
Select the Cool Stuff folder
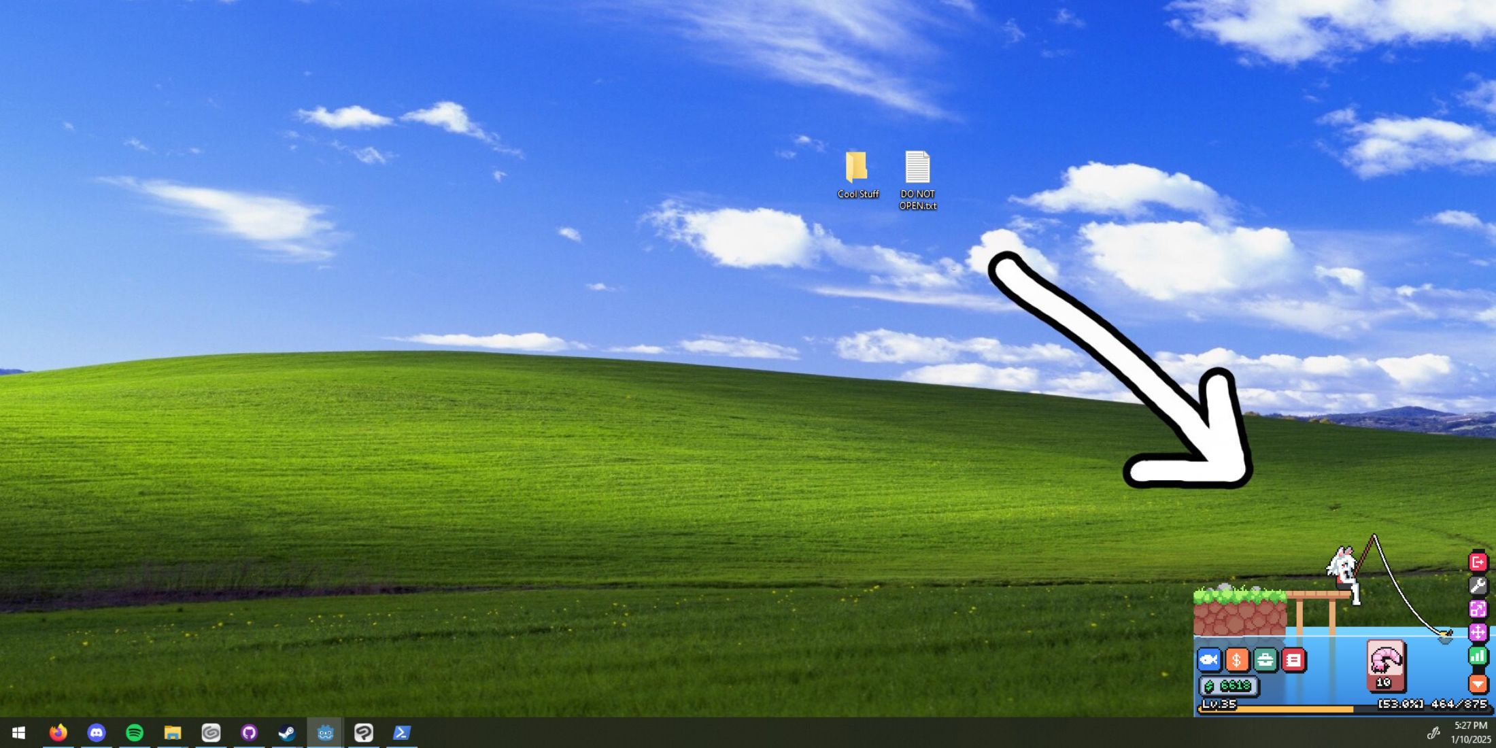tap(857, 175)
